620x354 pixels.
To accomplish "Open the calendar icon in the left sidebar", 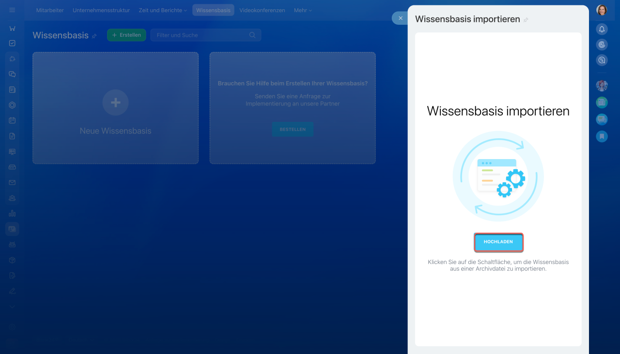I will click(x=12, y=120).
